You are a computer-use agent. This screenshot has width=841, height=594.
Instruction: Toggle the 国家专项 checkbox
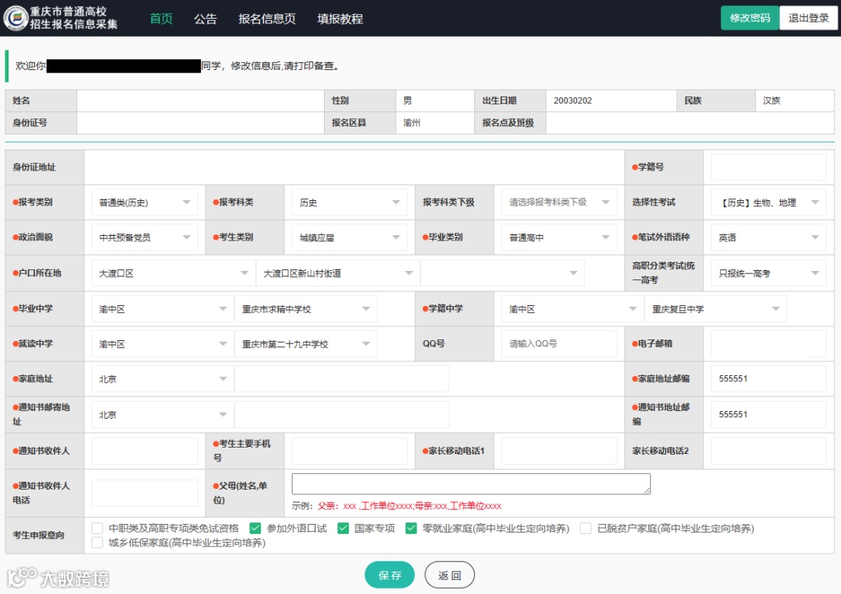coord(343,528)
